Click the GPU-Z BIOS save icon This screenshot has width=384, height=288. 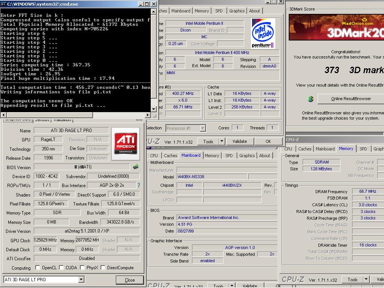(x=136, y=167)
